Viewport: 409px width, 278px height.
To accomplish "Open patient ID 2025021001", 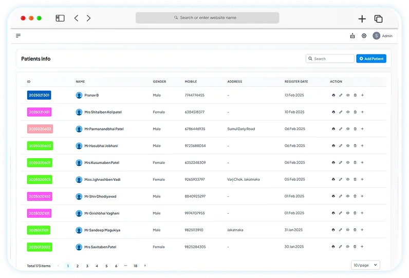I will click(39, 112).
